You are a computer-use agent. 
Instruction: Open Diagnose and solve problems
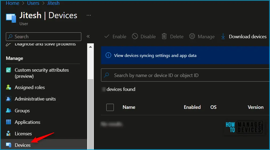45,44
